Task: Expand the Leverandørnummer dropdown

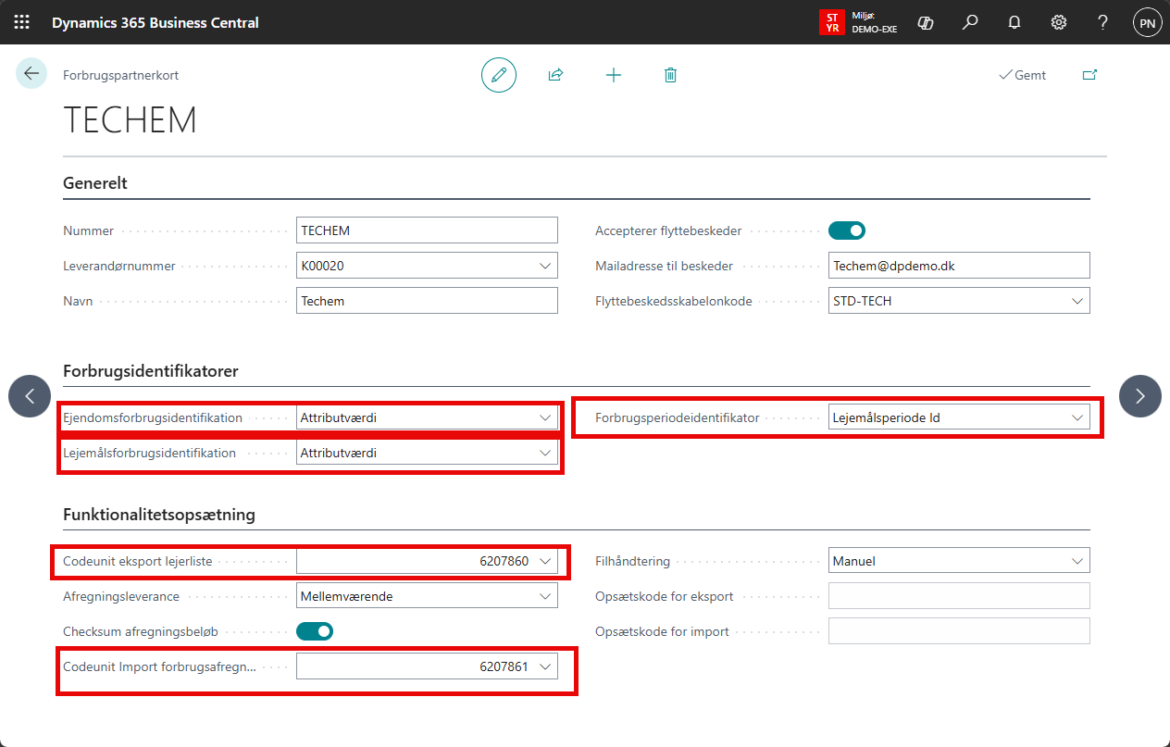Action: (x=544, y=266)
